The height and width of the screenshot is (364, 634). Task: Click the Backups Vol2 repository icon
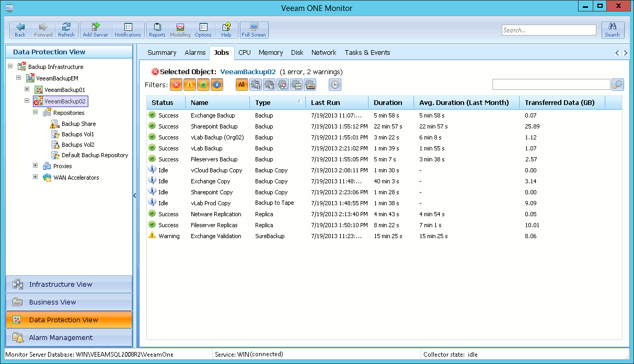click(x=55, y=145)
